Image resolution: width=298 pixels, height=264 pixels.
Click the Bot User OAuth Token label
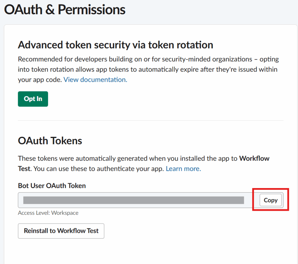[x=52, y=186]
